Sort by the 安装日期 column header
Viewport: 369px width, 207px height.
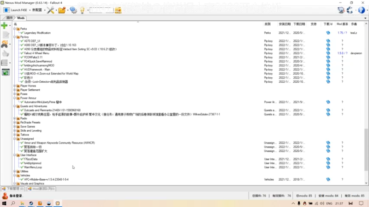click(x=285, y=24)
